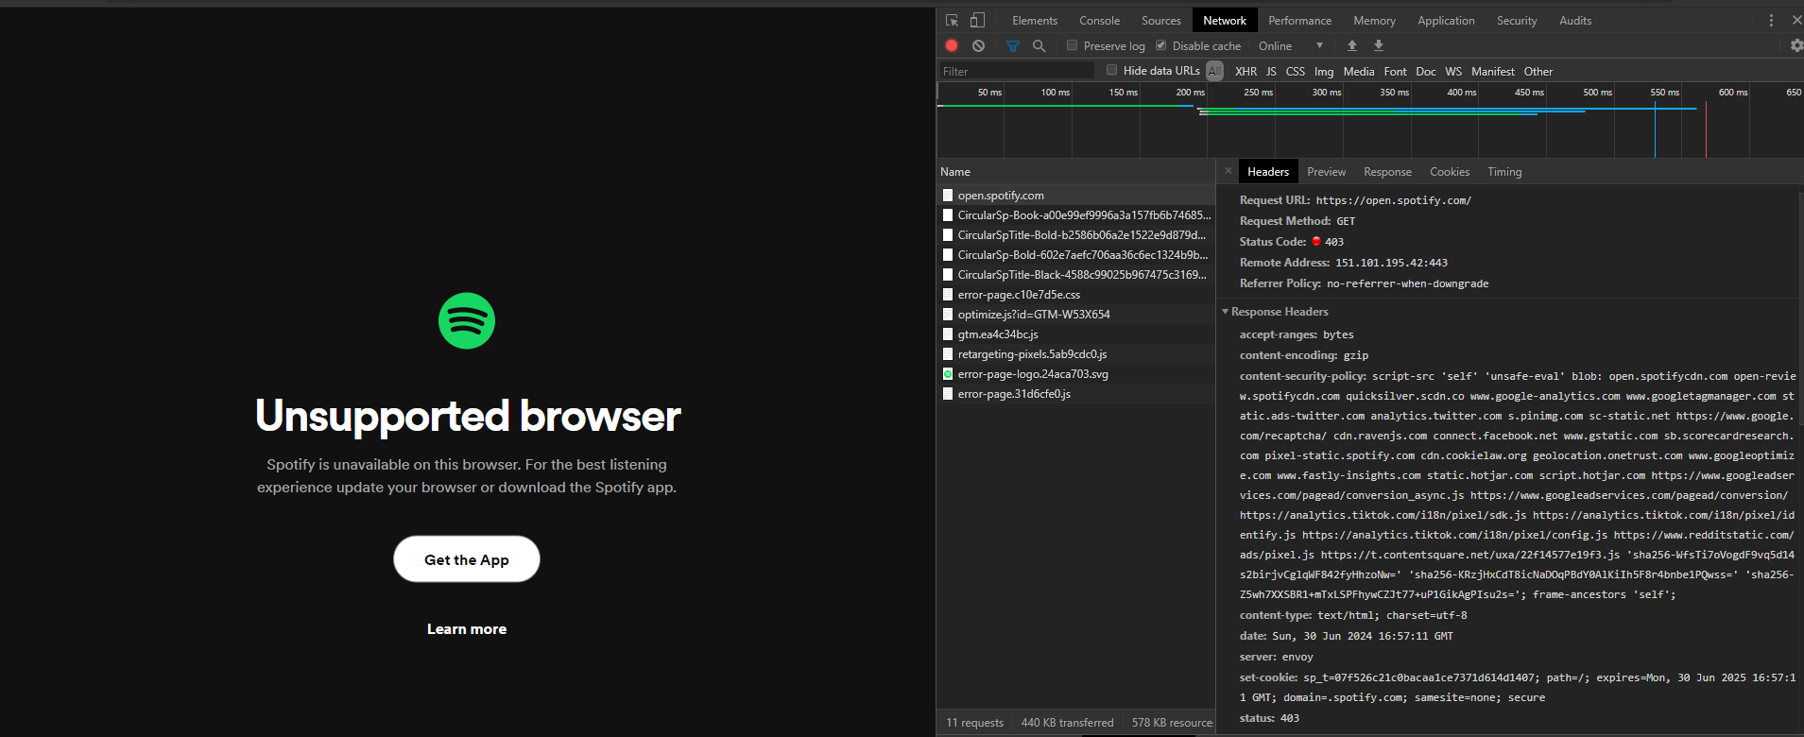Open DevTools customize menu (three dots)
Image resolution: width=1804 pixels, height=737 pixels.
tap(1771, 20)
